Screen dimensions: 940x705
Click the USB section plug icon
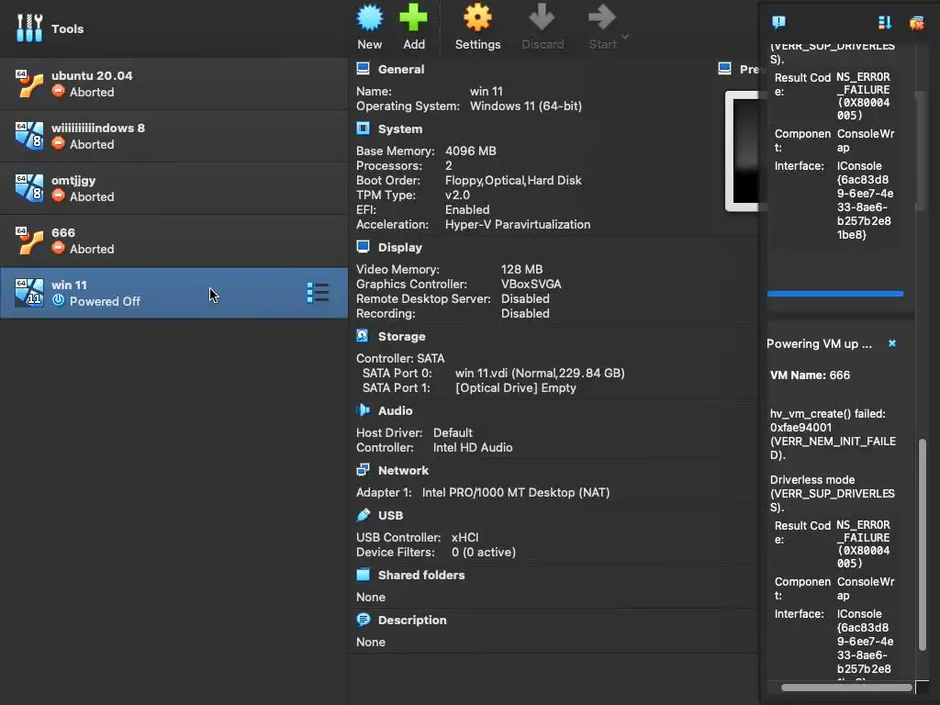pos(363,515)
